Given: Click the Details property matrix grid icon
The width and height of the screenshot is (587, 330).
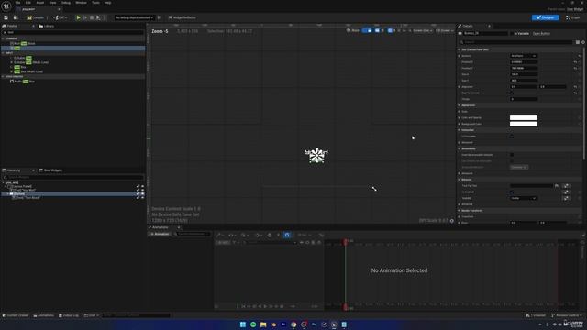Looking at the screenshot, I should [578, 42].
